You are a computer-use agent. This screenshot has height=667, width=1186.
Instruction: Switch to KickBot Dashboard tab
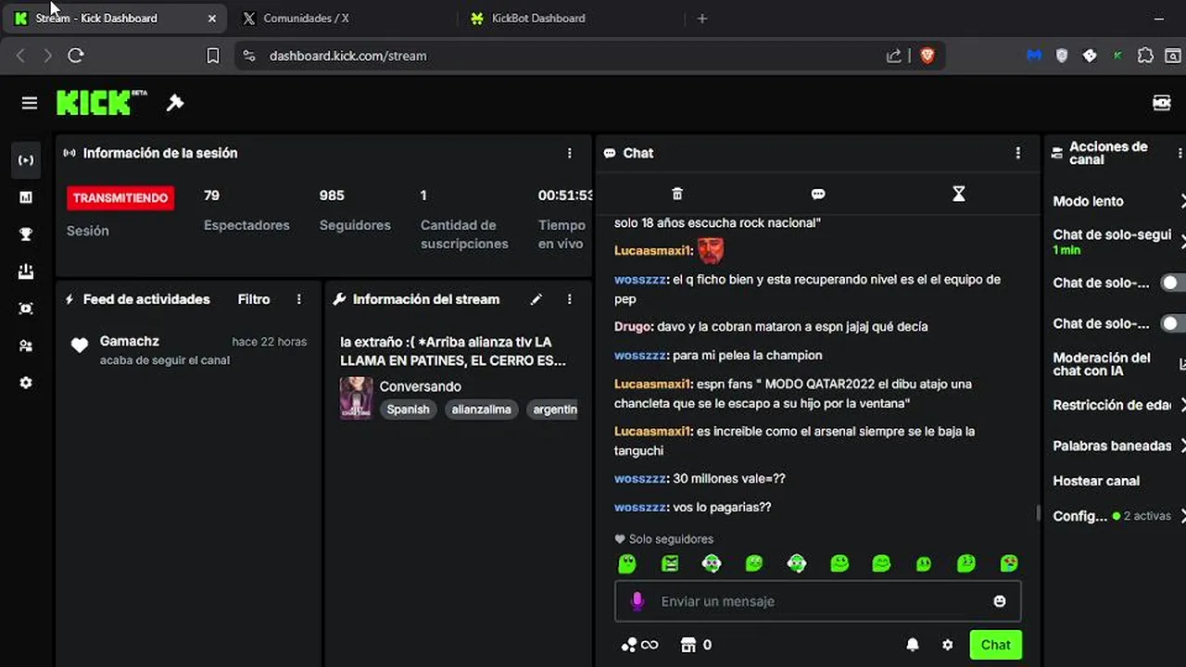(570, 18)
